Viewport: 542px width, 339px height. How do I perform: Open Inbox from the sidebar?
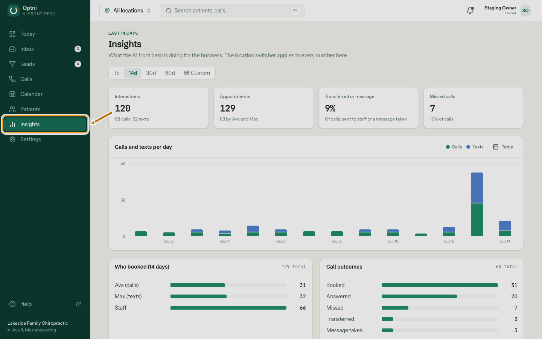[45, 49]
